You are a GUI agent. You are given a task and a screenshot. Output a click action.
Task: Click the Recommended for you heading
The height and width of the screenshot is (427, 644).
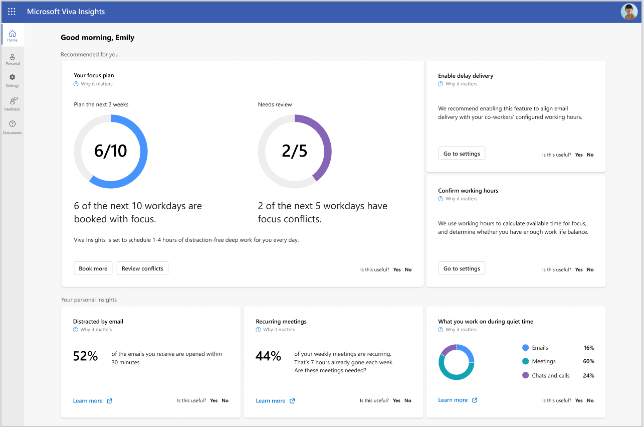pyautogui.click(x=90, y=54)
